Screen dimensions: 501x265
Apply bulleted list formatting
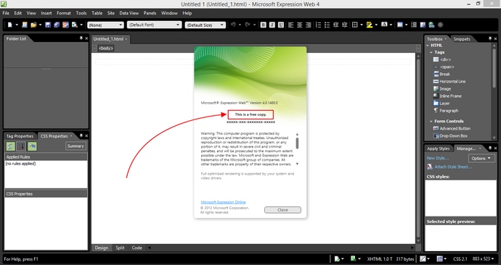(x=327, y=25)
